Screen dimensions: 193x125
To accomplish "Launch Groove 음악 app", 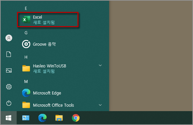I will pos(39,44).
